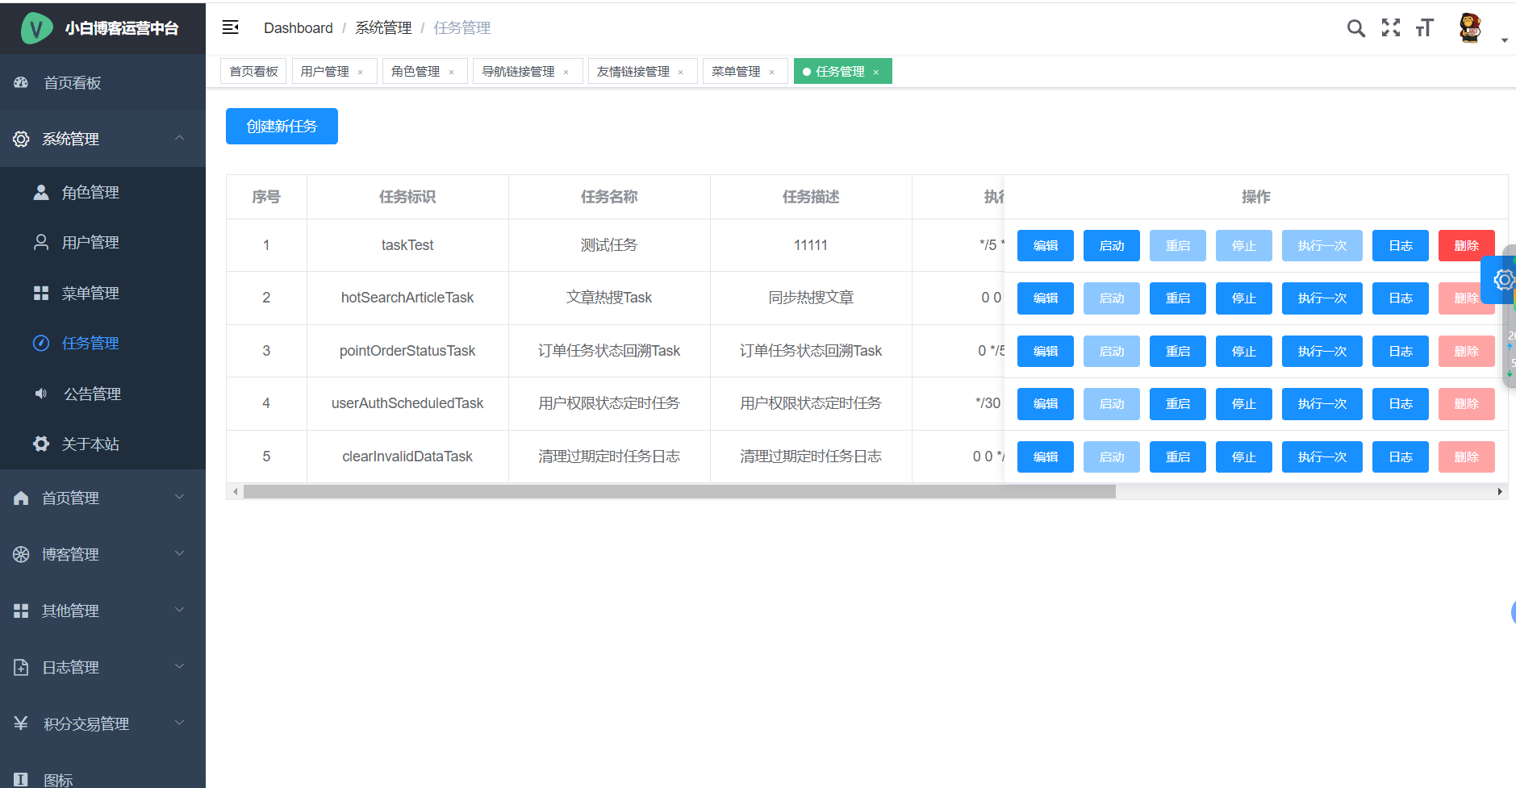Click the scrollbar left arrow
The width and height of the screenshot is (1516, 788).
pos(235,491)
